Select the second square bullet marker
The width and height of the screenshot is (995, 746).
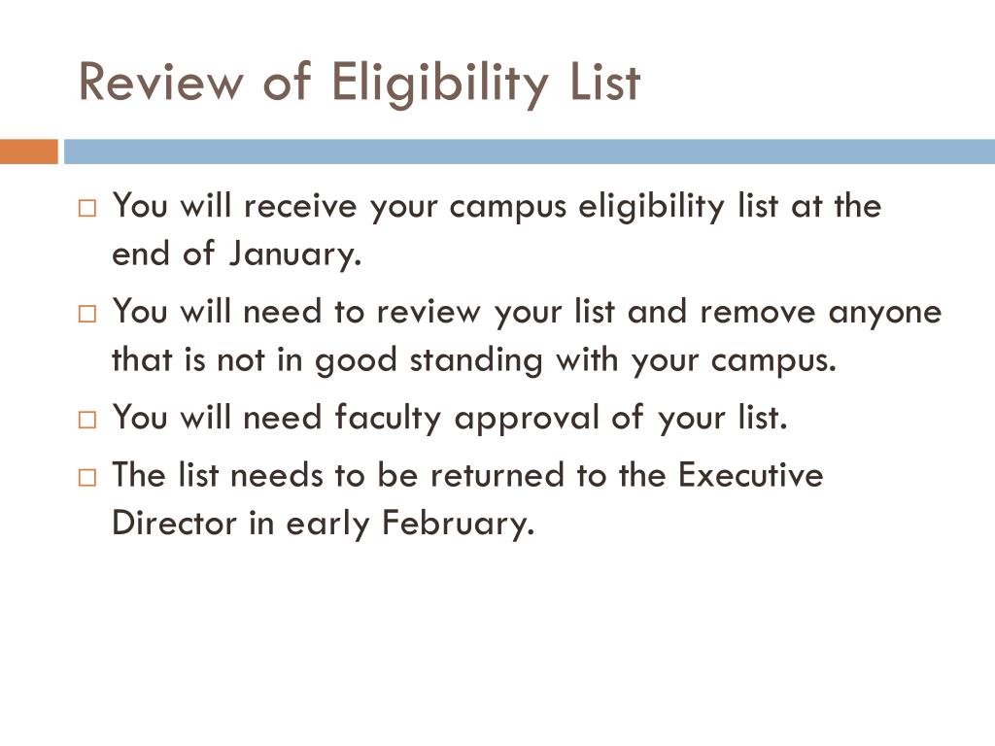(86, 314)
